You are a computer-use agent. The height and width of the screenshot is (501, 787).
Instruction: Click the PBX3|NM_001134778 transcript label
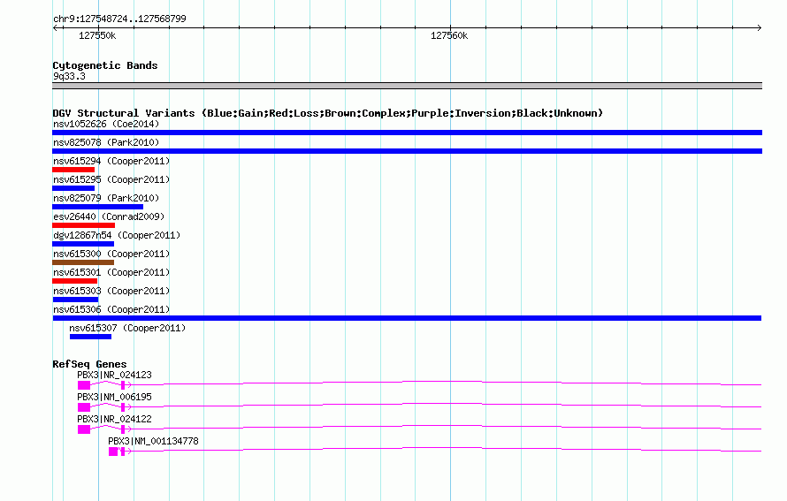click(x=154, y=441)
